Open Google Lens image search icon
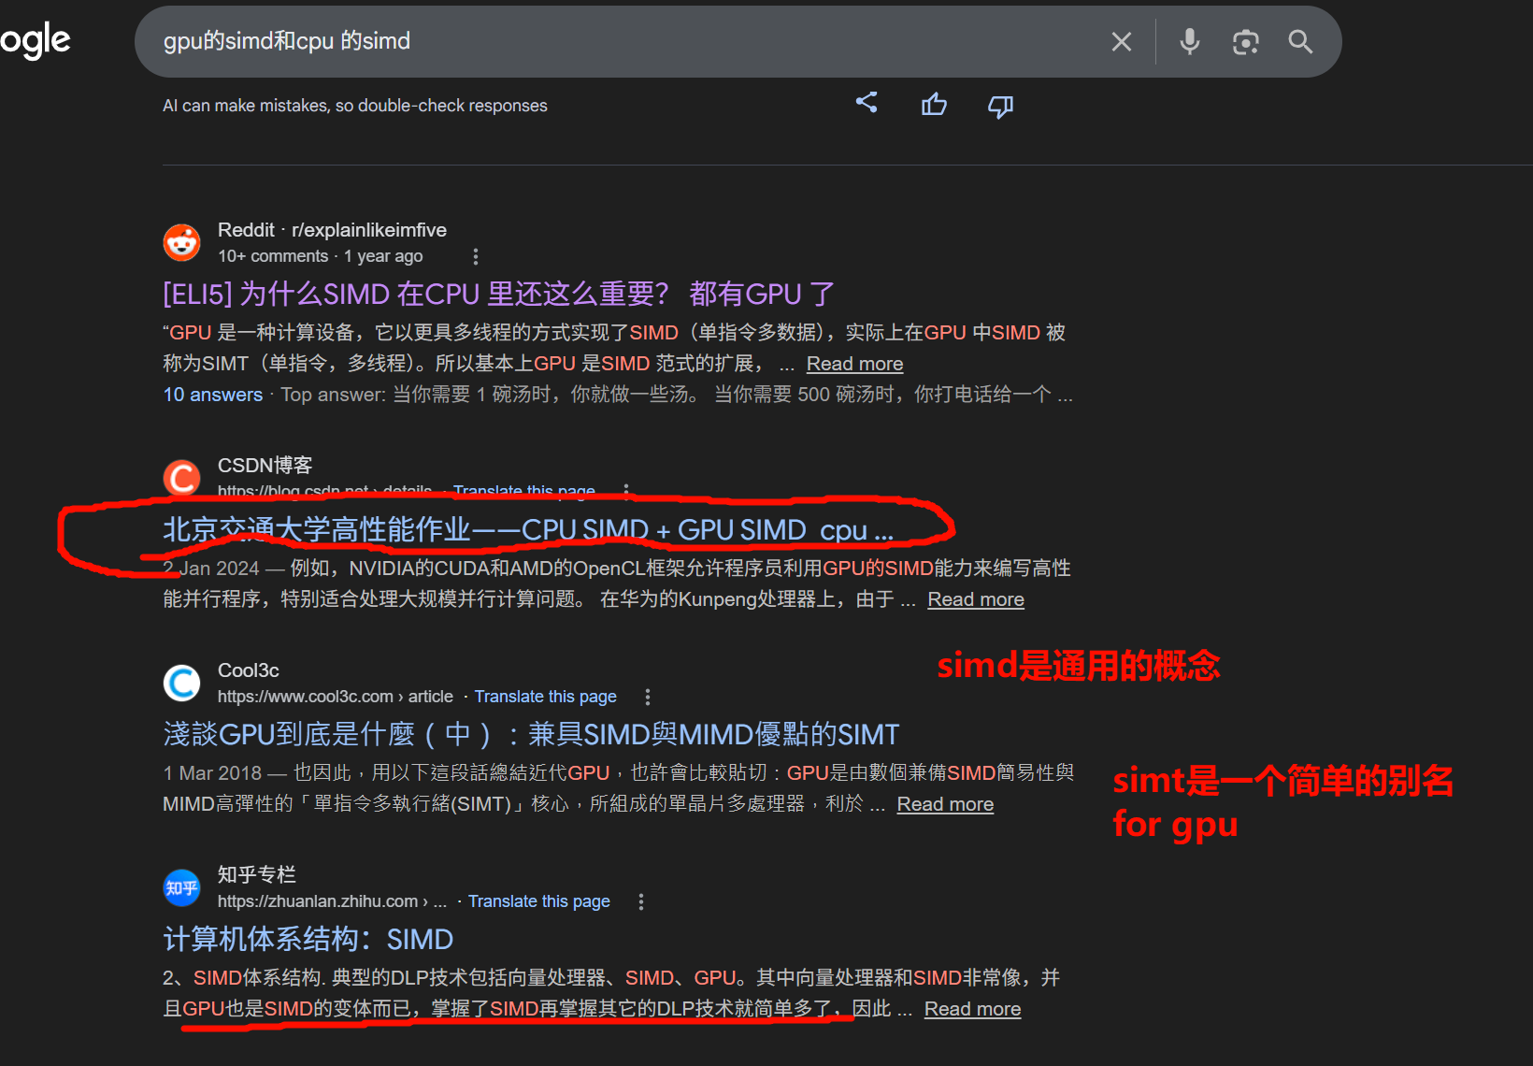The width and height of the screenshot is (1533, 1066). click(x=1245, y=41)
